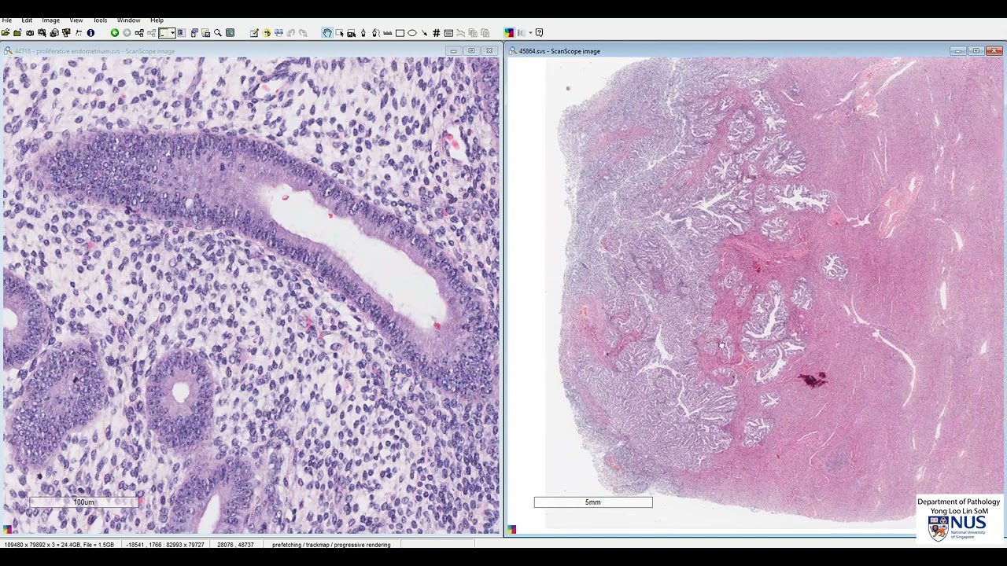Click the green back arrow icon

114,33
